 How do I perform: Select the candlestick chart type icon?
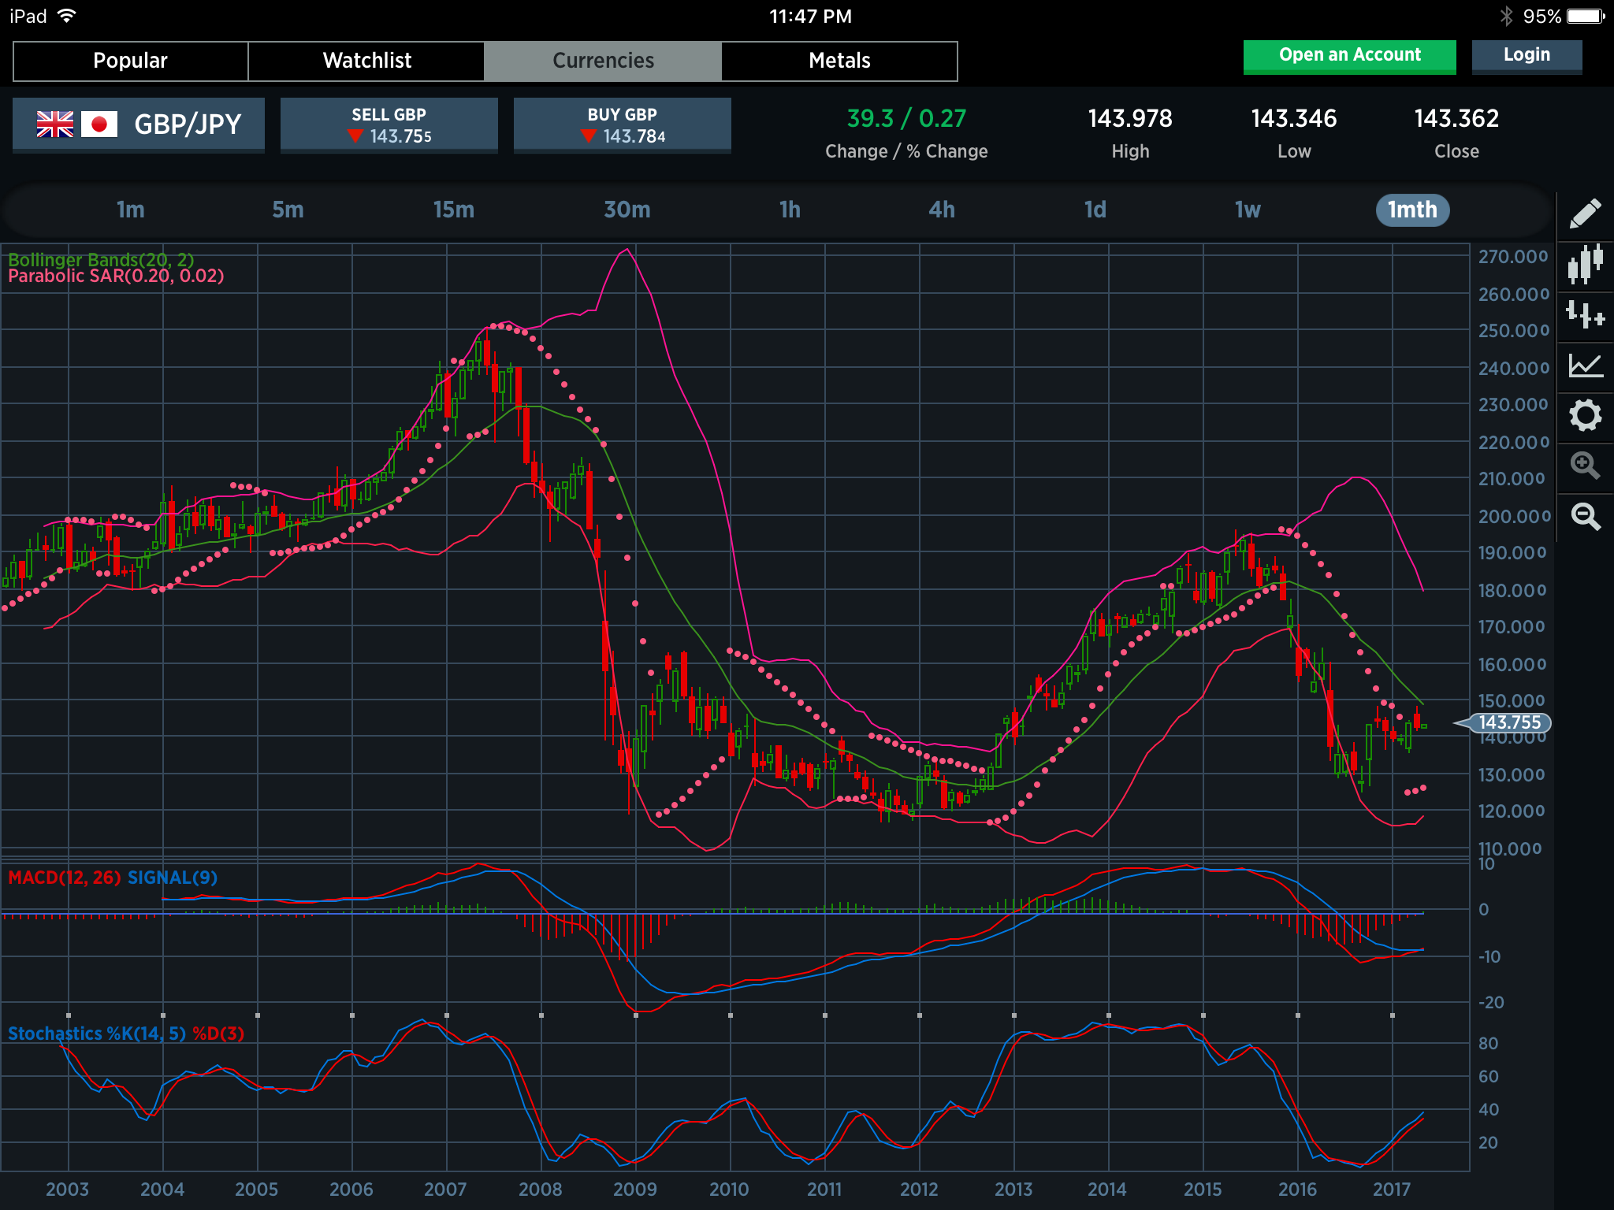1585,264
